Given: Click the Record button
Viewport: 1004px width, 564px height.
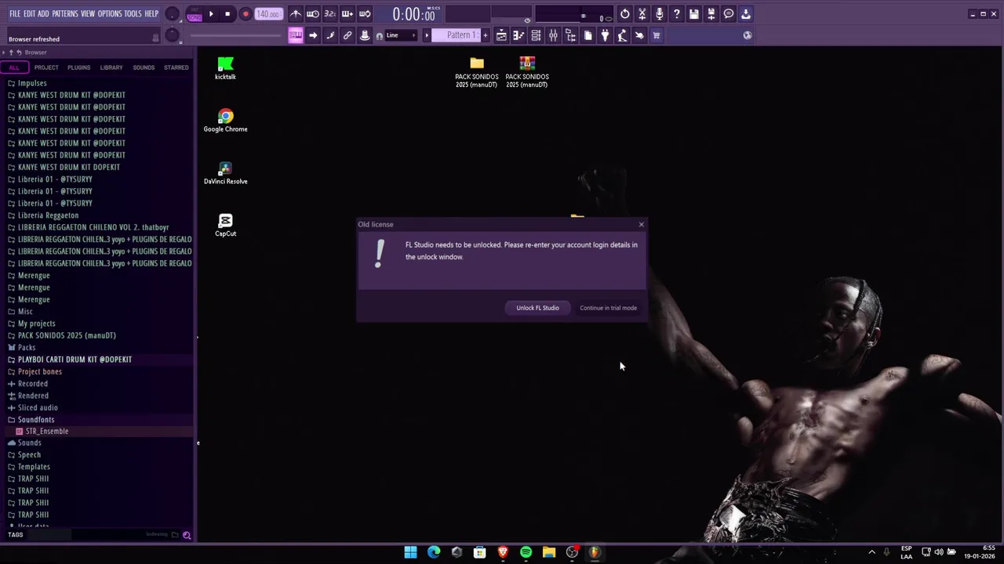Looking at the screenshot, I should point(246,14).
